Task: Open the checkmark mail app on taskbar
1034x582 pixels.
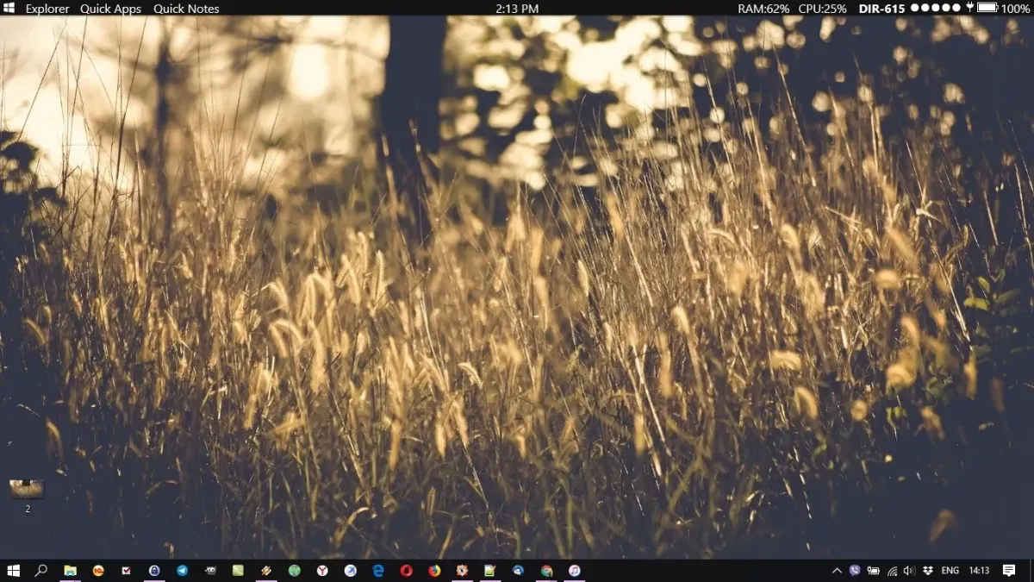Action: pos(126,570)
